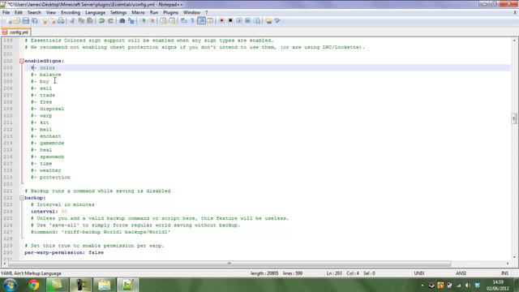
Task: Zoom out using the toolbar icon
Action: pyautogui.click(x=152, y=21)
